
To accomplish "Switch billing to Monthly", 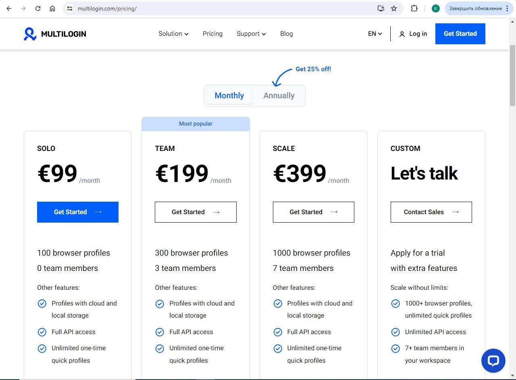I will [229, 96].
